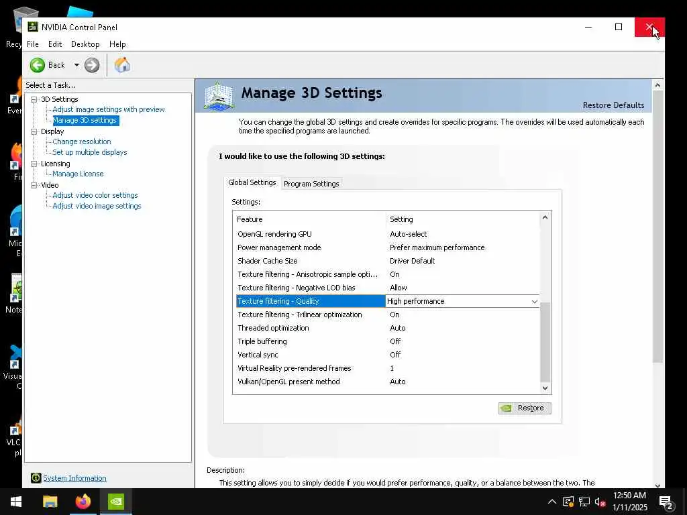Open the Start menu button
The image size is (687, 515).
click(x=16, y=502)
